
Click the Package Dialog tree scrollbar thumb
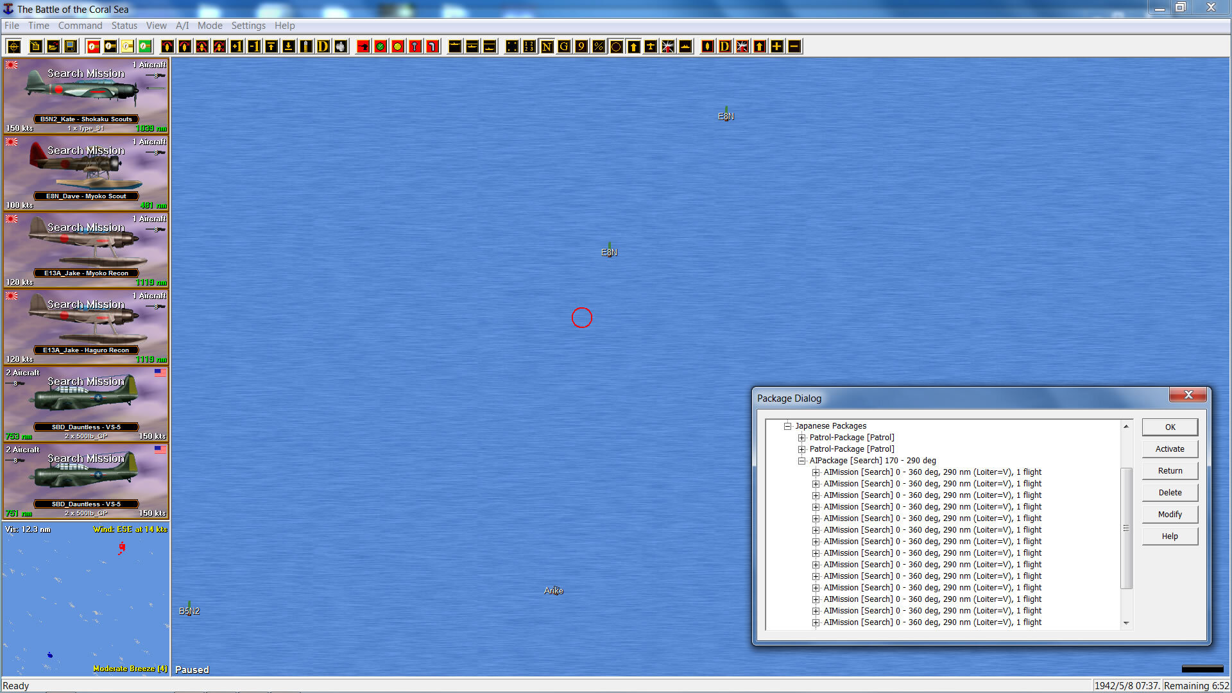coord(1126,527)
